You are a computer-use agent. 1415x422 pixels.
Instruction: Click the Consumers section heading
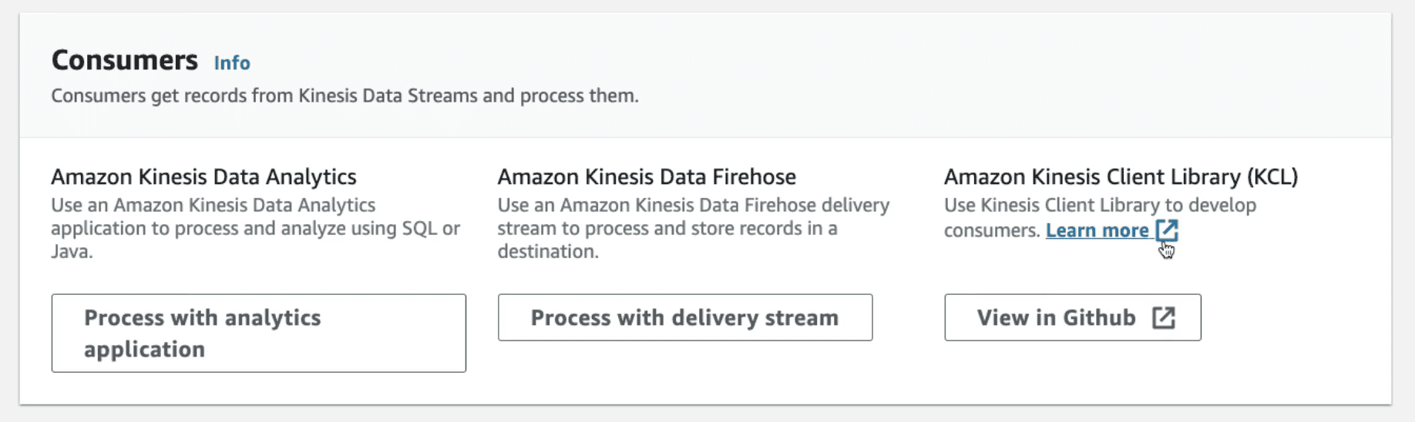click(125, 60)
